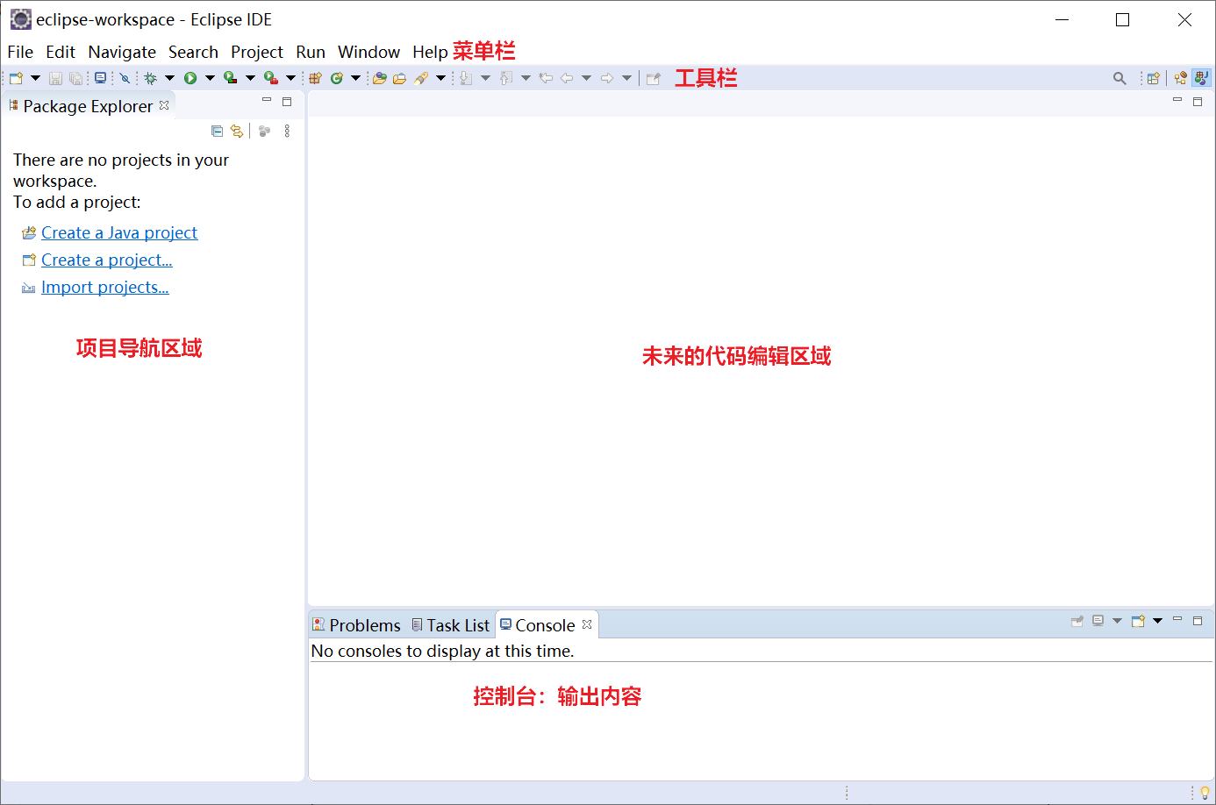Switch to the Java perspective button
This screenshot has width=1216, height=805.
tap(1201, 78)
